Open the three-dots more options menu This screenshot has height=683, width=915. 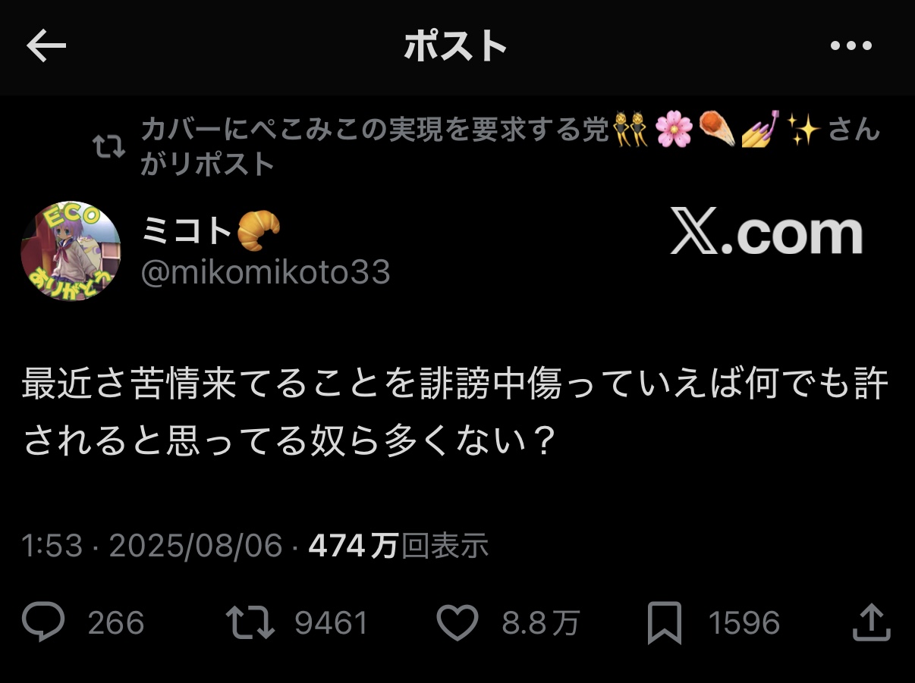point(851,47)
